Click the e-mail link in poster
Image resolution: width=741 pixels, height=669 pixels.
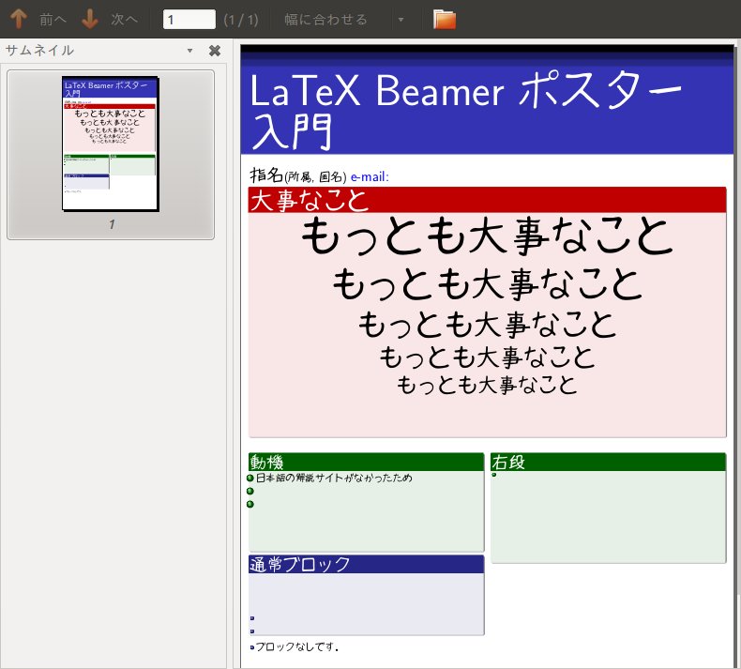point(370,176)
